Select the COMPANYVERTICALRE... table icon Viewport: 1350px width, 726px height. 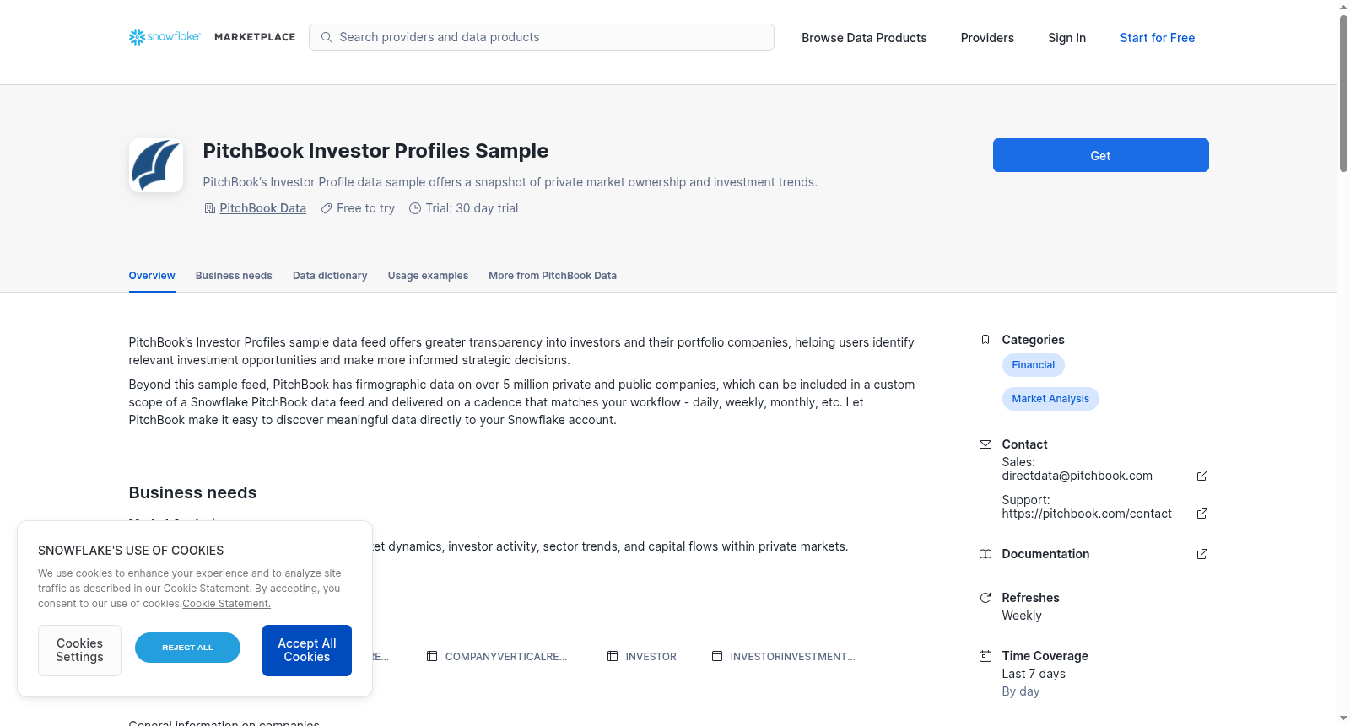coord(432,656)
